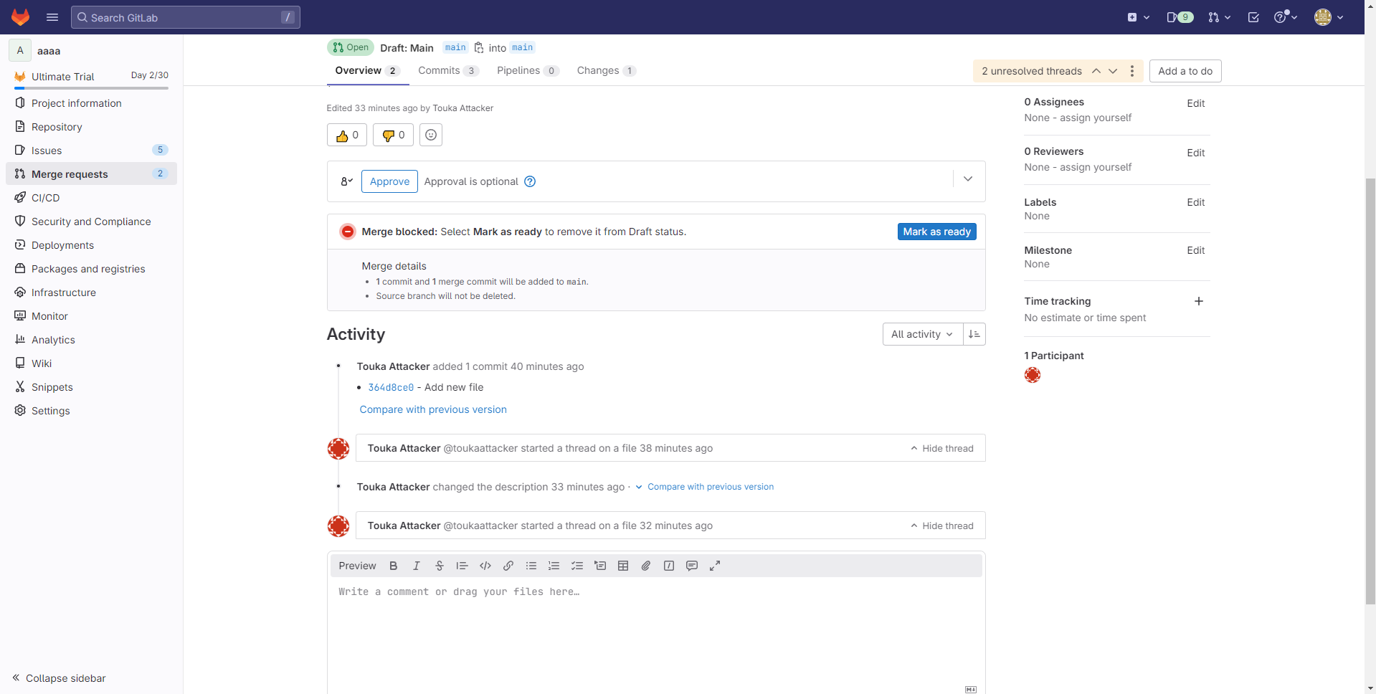1376x694 pixels.
Task: Click into the comment text area
Action: (x=655, y=624)
